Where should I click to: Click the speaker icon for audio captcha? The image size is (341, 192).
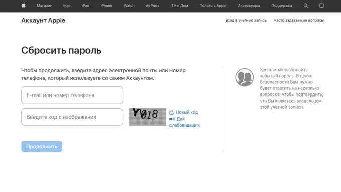(x=172, y=119)
